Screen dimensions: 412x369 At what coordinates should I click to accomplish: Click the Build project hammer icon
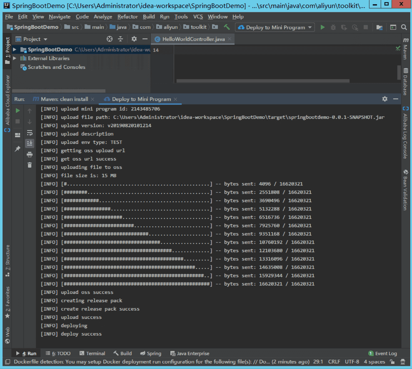pos(227,27)
